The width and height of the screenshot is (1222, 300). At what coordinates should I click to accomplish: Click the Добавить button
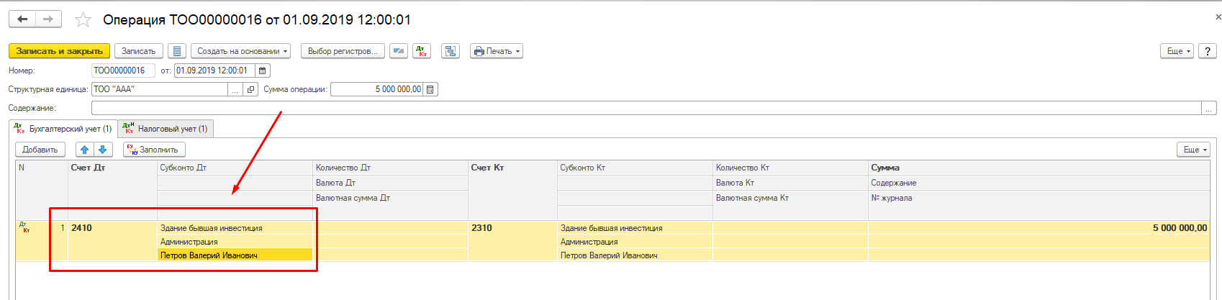point(40,150)
